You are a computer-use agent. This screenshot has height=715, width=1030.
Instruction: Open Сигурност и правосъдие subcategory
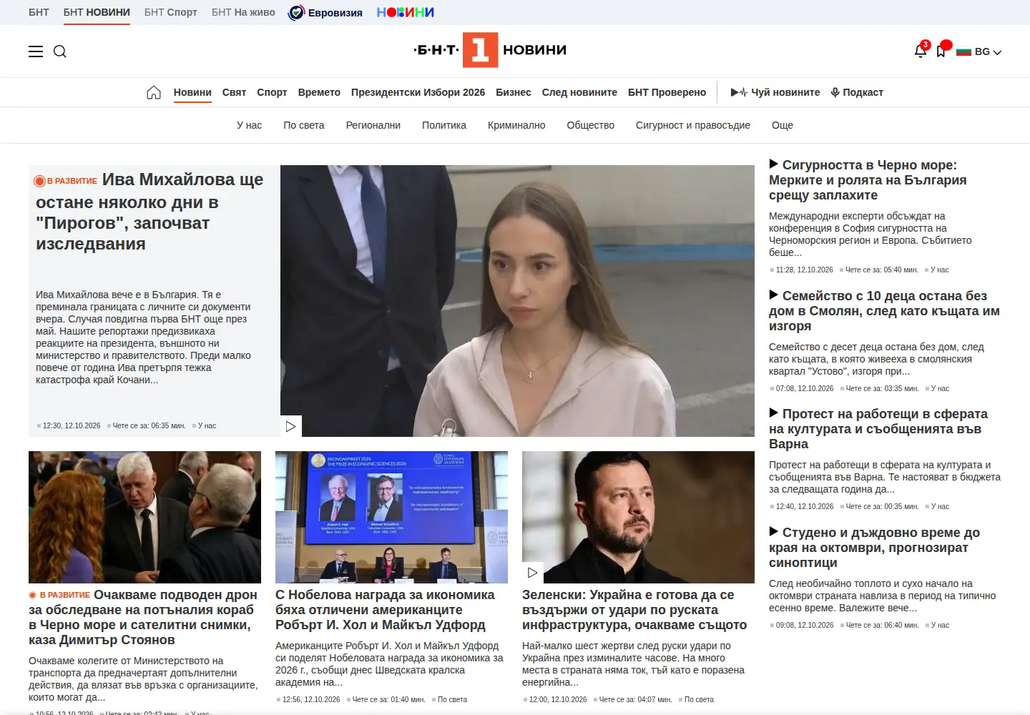pyautogui.click(x=693, y=125)
